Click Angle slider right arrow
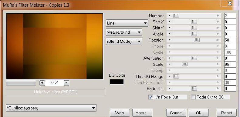Screen dimensions: 240x117 (218, 34)
